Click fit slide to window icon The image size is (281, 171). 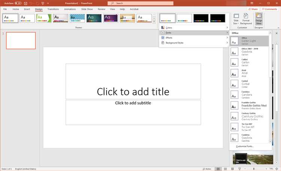[278, 169]
